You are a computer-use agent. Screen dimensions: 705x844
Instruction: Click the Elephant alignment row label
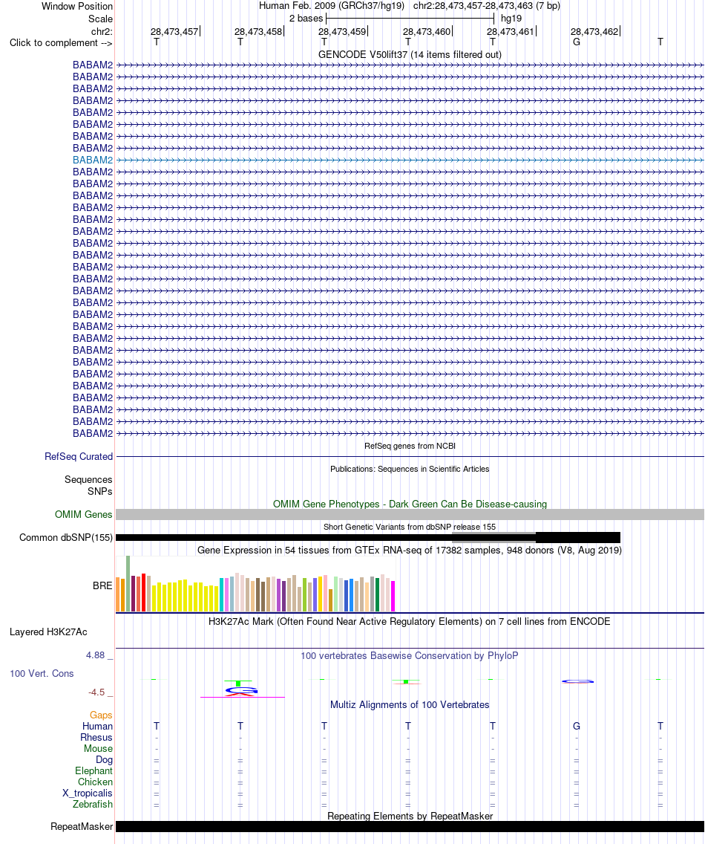click(94, 770)
